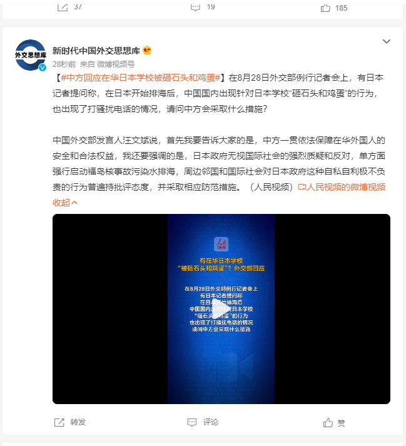The height and width of the screenshot is (446, 406).
Task: Play the embedded video
Action: pyautogui.click(x=221, y=309)
